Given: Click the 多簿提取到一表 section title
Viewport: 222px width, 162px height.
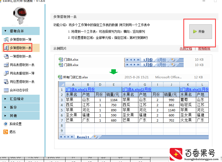Looking at the screenshot, I should [x=65, y=17].
